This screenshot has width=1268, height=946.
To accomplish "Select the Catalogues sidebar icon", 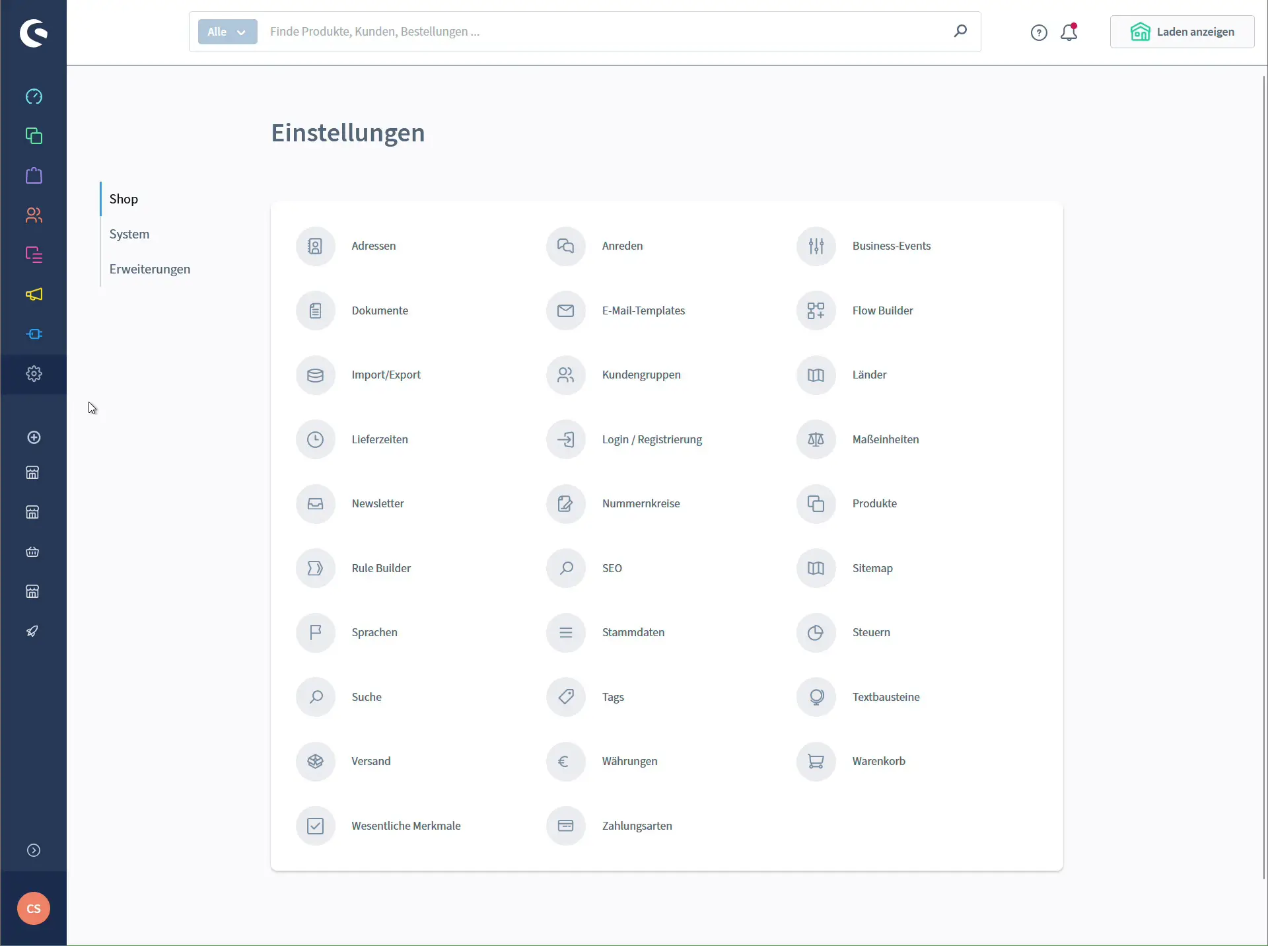I will [x=34, y=135].
